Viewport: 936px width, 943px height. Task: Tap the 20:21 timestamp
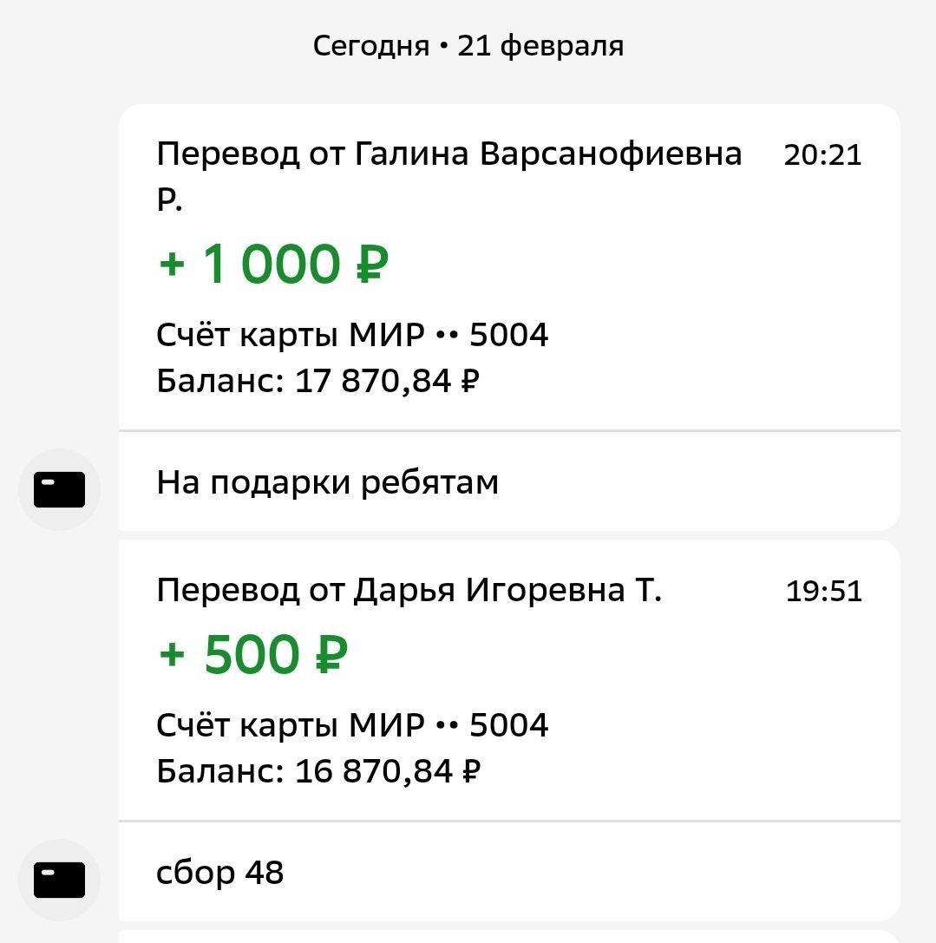(x=822, y=156)
